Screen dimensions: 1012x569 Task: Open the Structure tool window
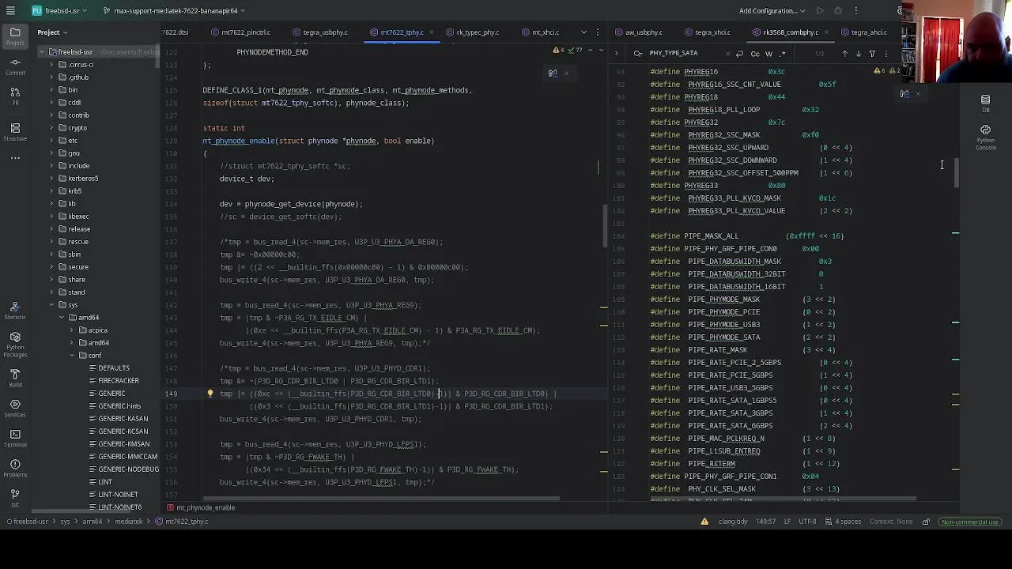15,131
